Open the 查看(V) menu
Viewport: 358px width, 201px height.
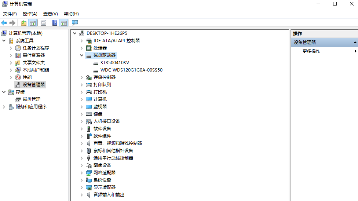(50, 14)
